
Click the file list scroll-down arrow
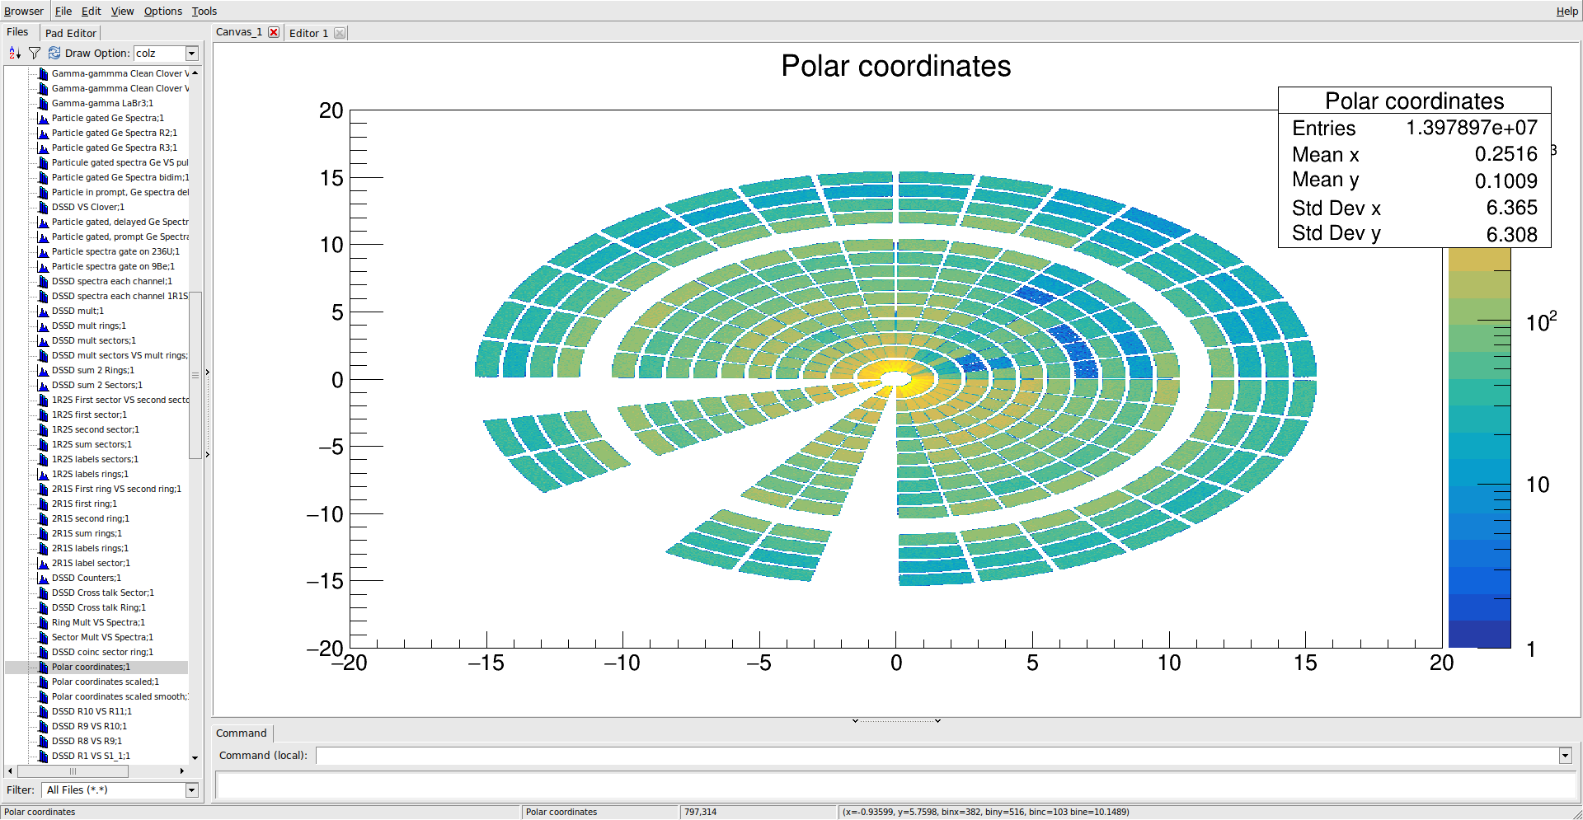(x=195, y=758)
